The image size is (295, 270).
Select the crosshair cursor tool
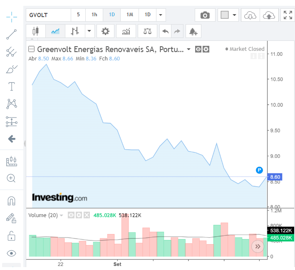tap(12, 17)
